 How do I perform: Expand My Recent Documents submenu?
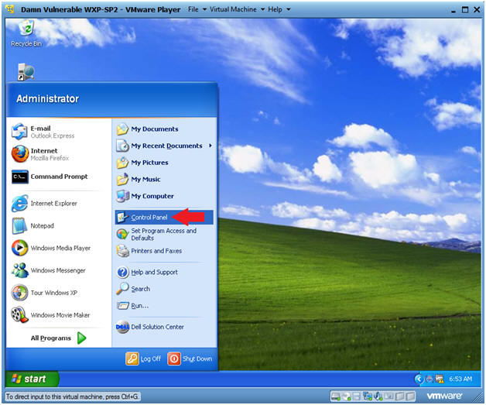pyautogui.click(x=164, y=146)
